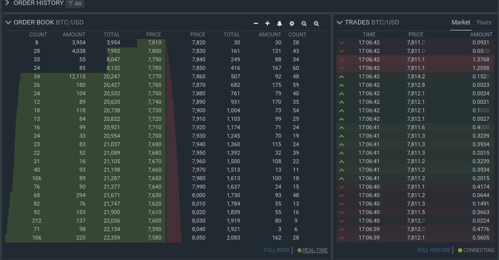
Task: Click the AMOUNT header in Trades
Action: click(x=481, y=34)
